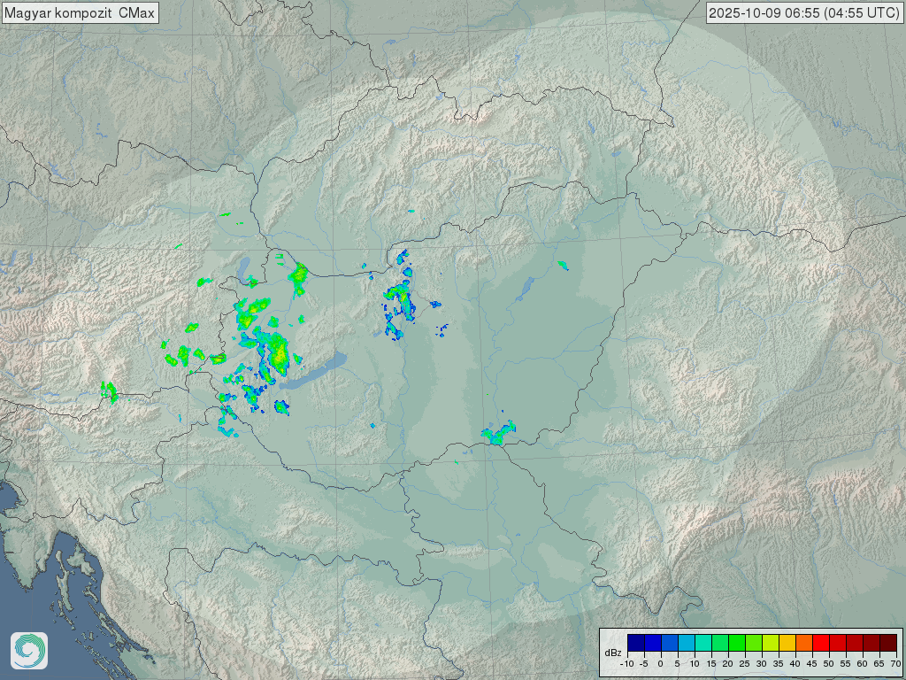Click the '70' tick label on the legend
Screen dimensions: 906x680
(895, 663)
